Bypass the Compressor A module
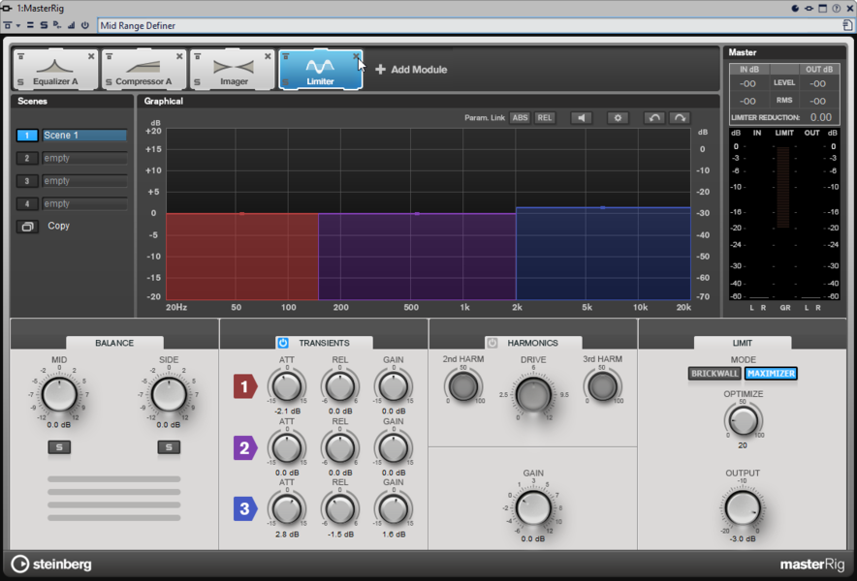This screenshot has height=581, width=857. pos(109,56)
